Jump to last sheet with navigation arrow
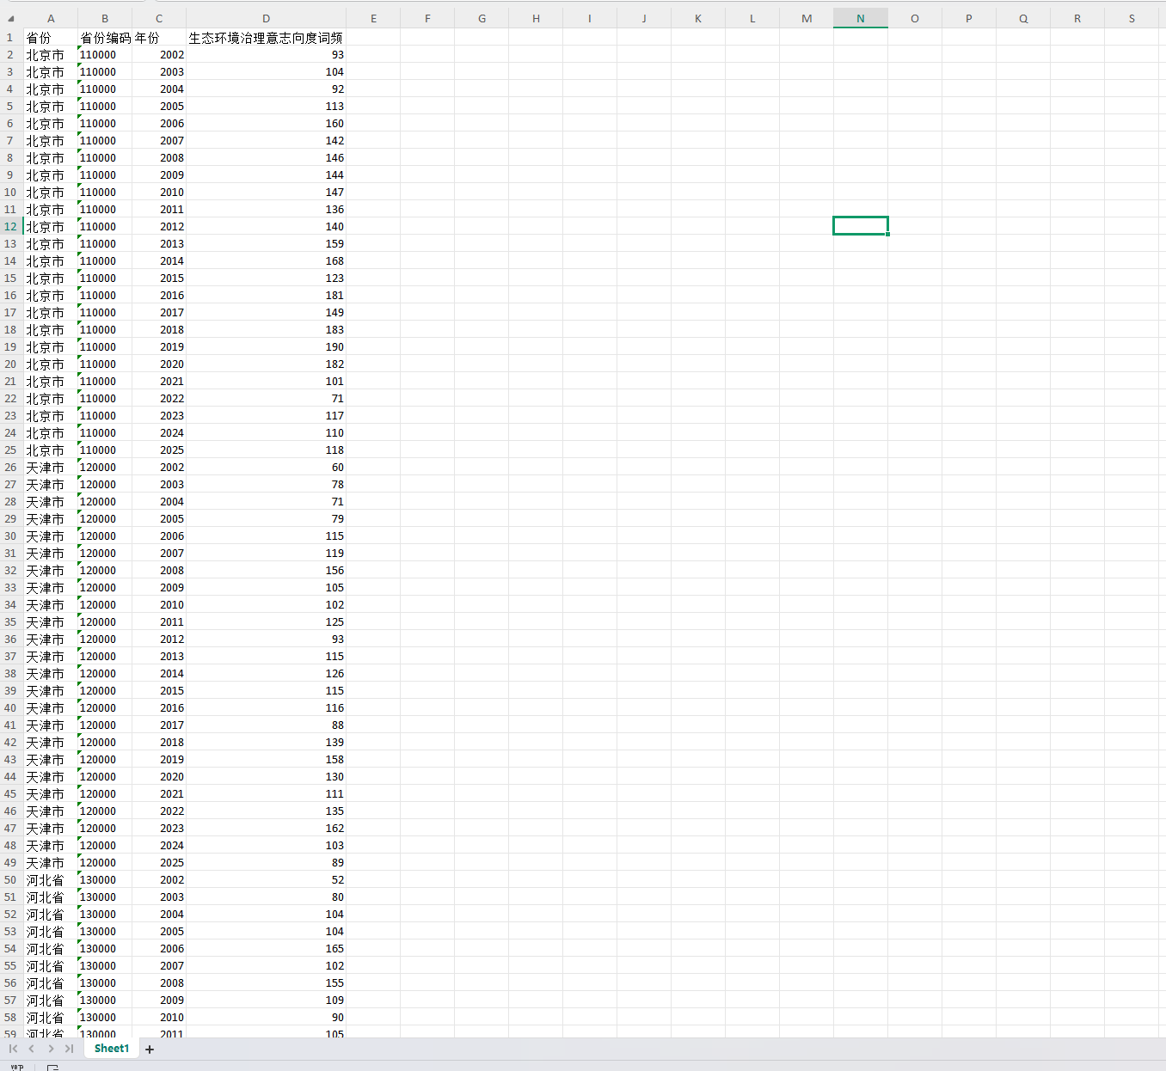 pos(69,1049)
